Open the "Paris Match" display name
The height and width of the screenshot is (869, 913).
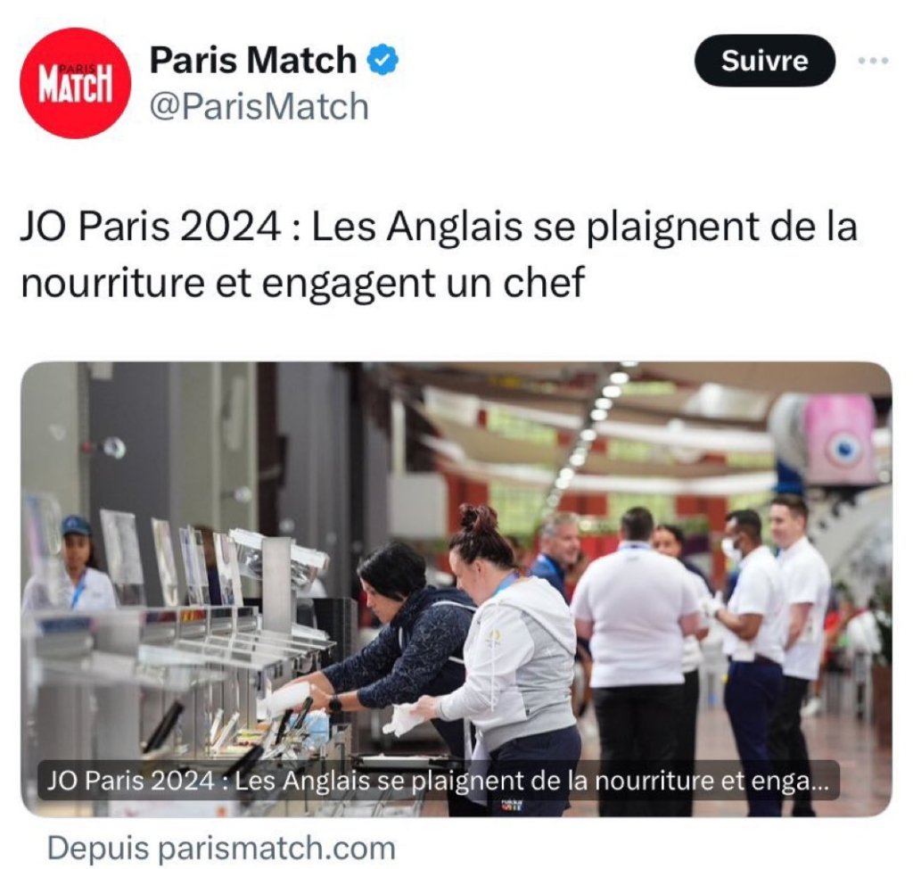[252, 60]
